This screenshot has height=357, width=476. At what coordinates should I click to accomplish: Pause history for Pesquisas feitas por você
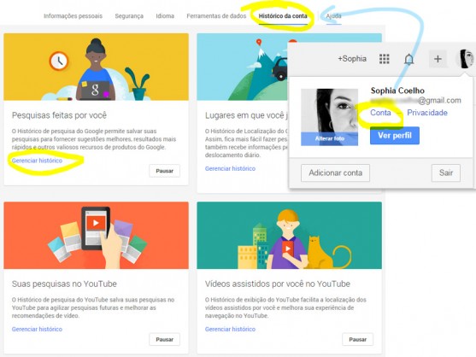point(165,171)
